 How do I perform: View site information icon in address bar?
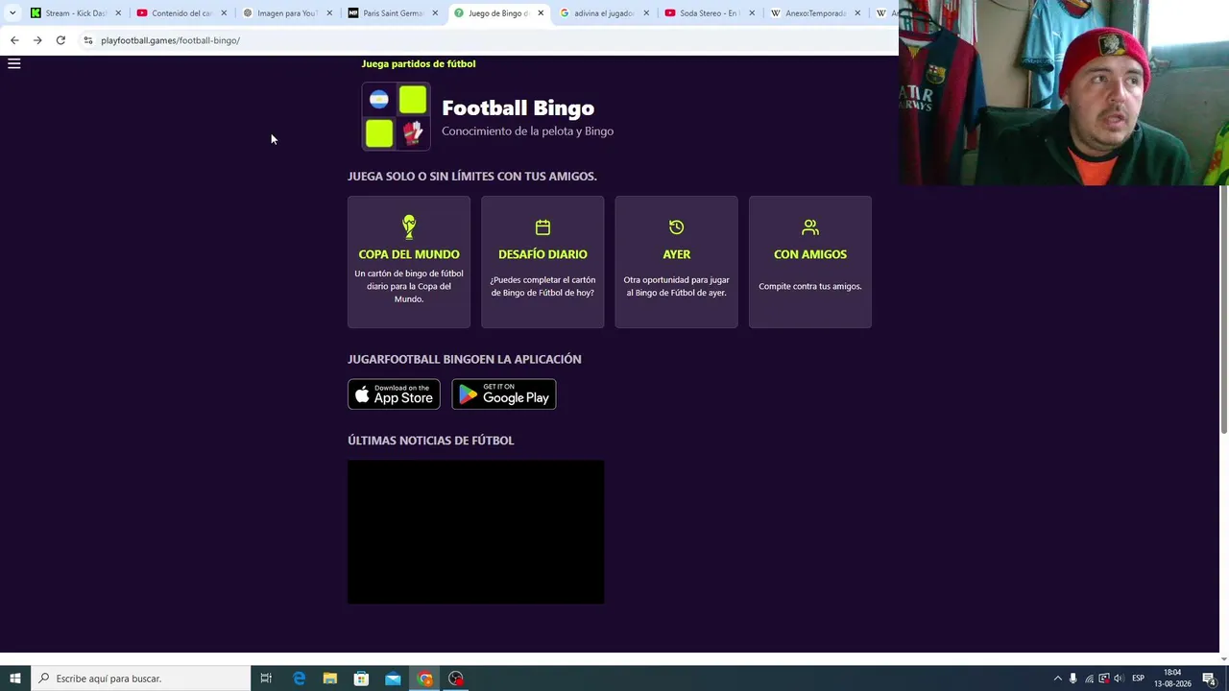coord(88,40)
